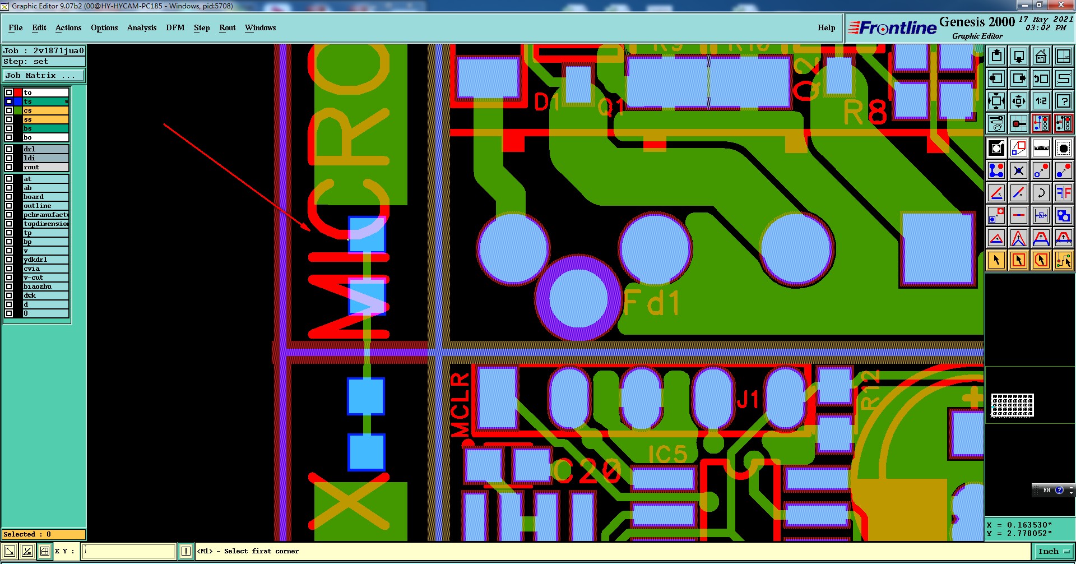Select the biaozhu layer name
1076x564 pixels.
pyautogui.click(x=45, y=286)
